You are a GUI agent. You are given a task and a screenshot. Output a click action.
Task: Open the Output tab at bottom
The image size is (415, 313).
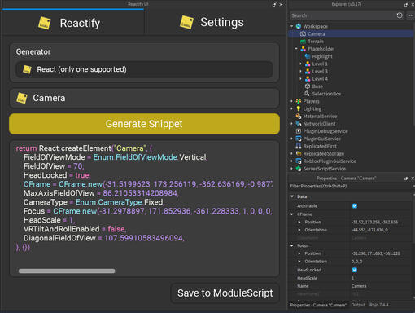[x=358, y=305]
